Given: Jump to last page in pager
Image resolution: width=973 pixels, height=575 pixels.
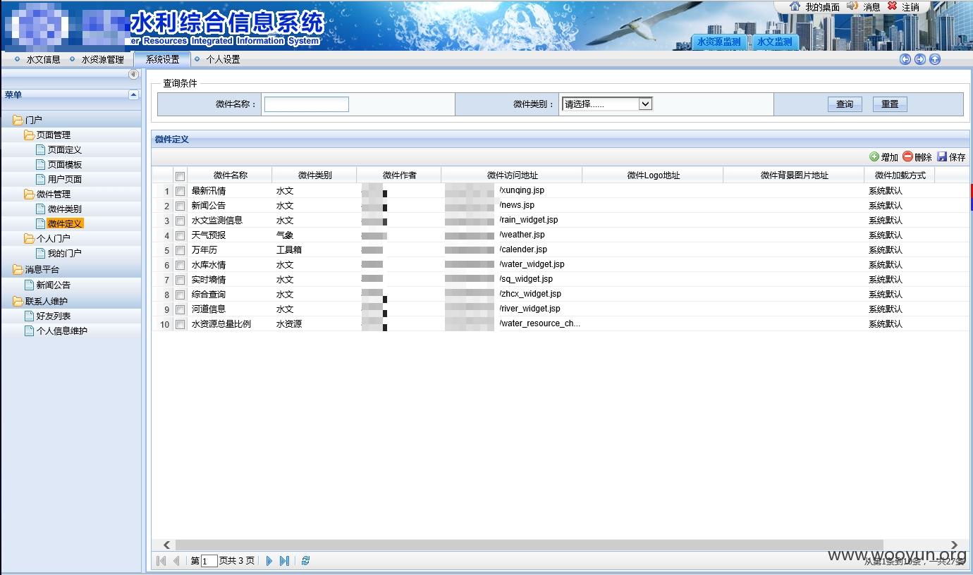Looking at the screenshot, I should [x=284, y=561].
